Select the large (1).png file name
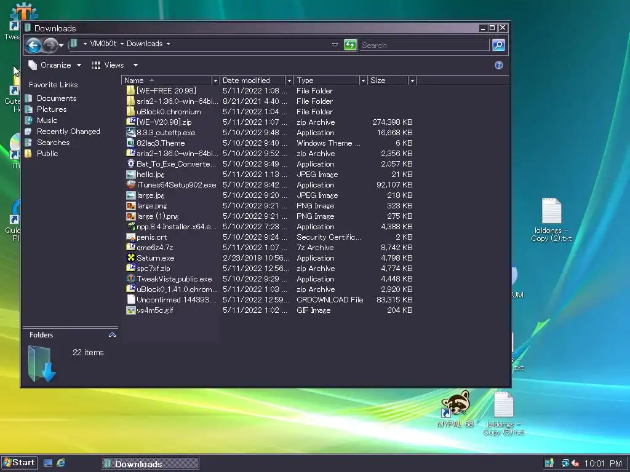The image size is (630, 472). pyautogui.click(x=157, y=216)
